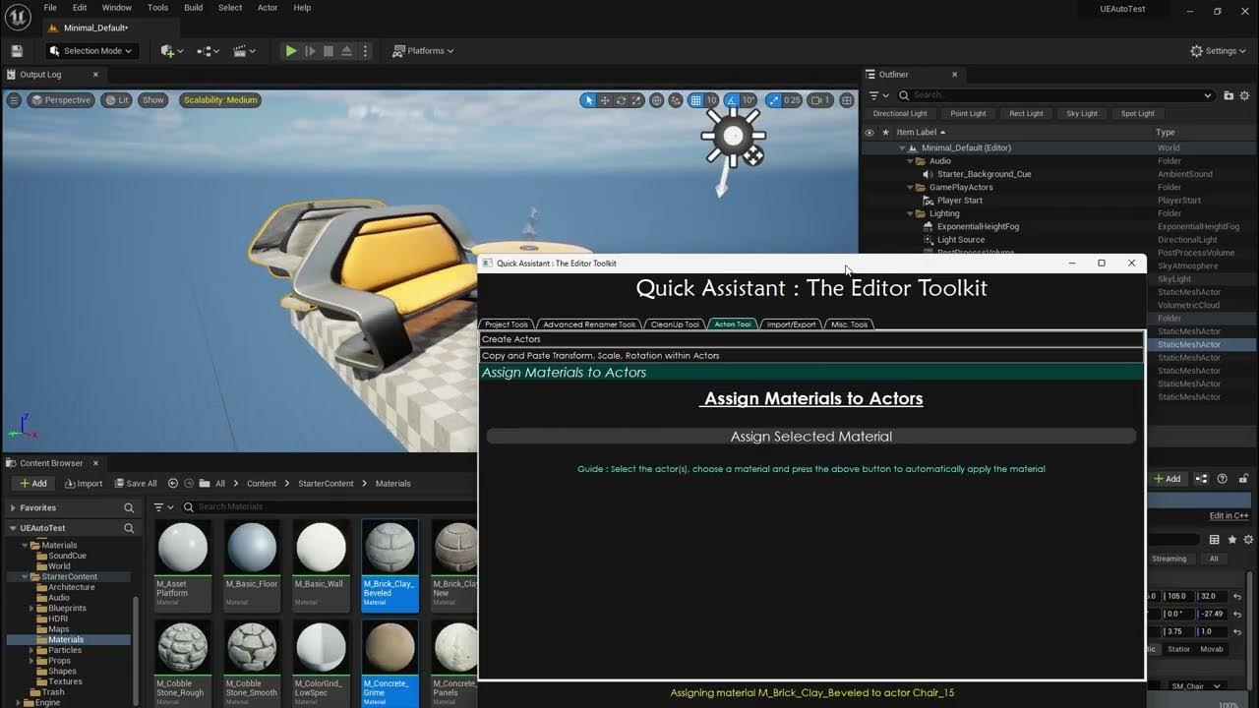Open the play options three-dot menu

pos(366,51)
